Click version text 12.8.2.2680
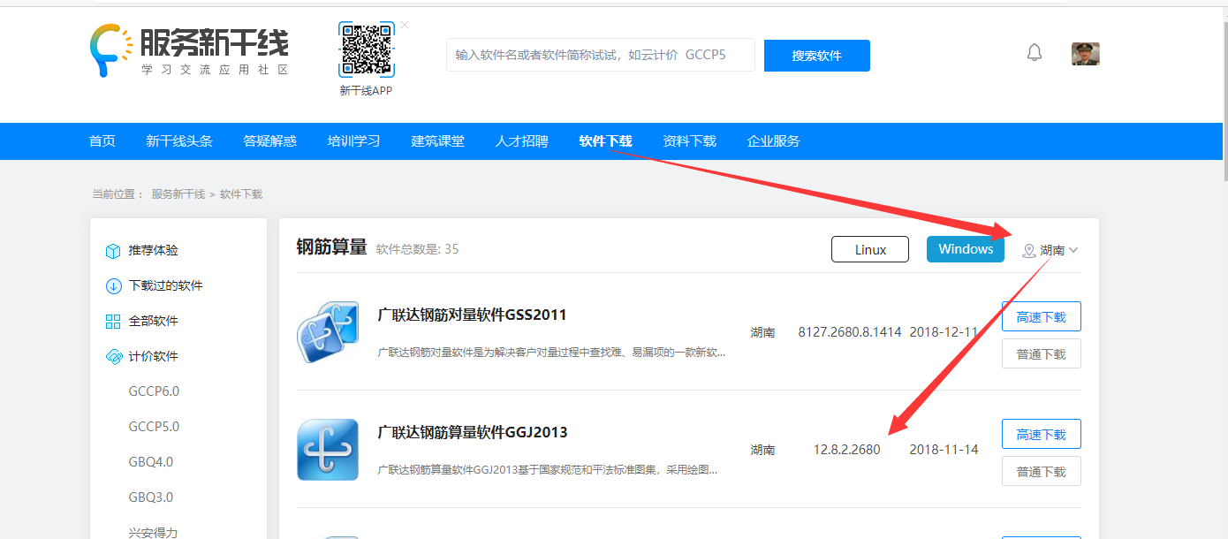This screenshot has width=1228, height=539. [846, 450]
